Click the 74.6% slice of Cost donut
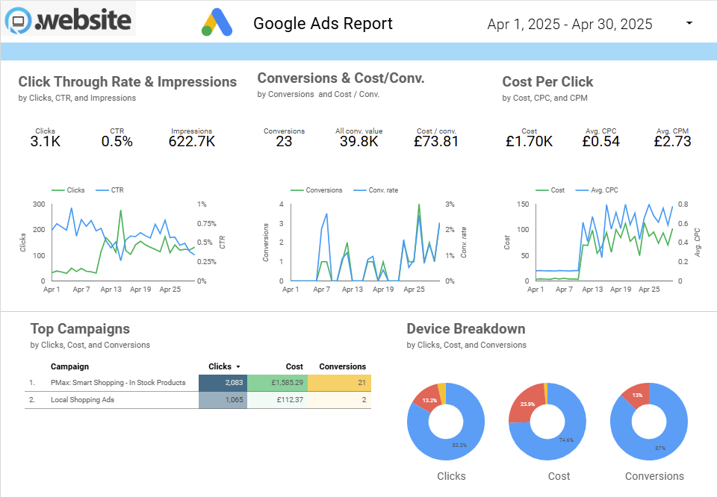 565,440
